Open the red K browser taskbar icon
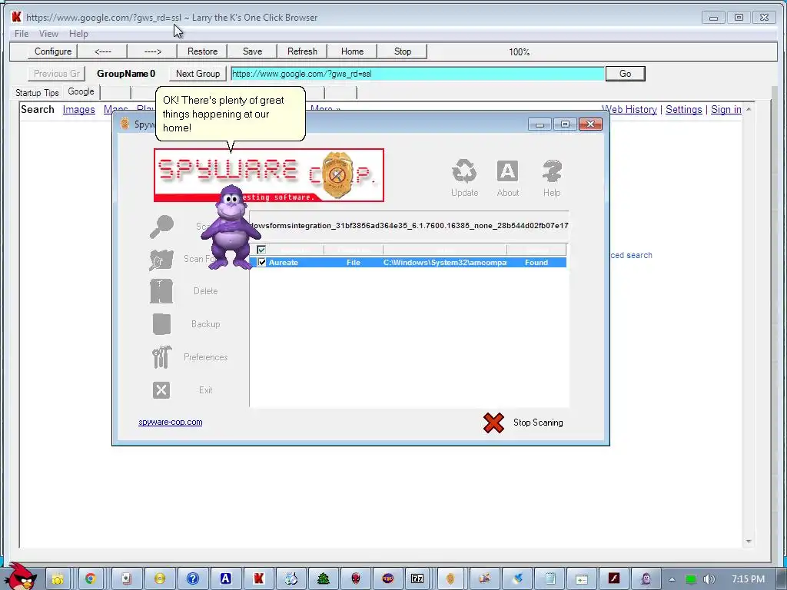The image size is (787, 590). pos(258,579)
